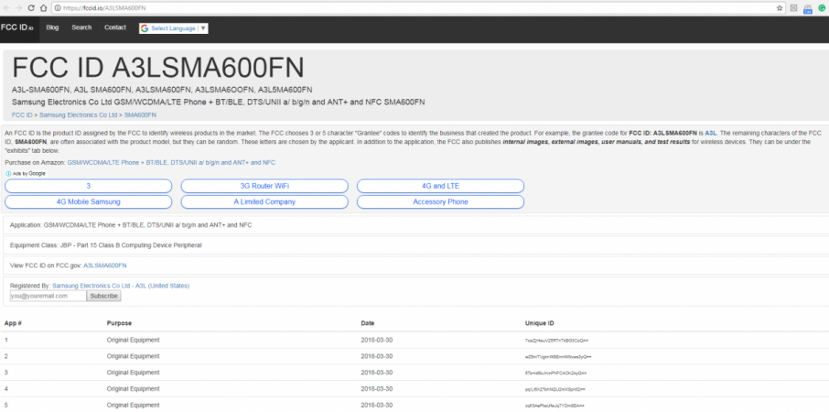This screenshot has width=829, height=412.
Task: Reload the page with the refresh icon
Action: pos(31,8)
